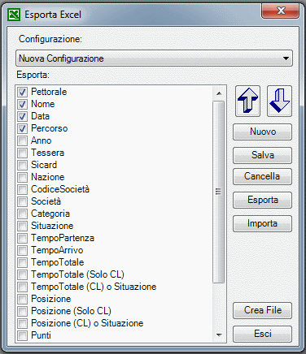Click the blue move down arrow icon
Viewport: 306px width, 354px height.
tap(279, 101)
